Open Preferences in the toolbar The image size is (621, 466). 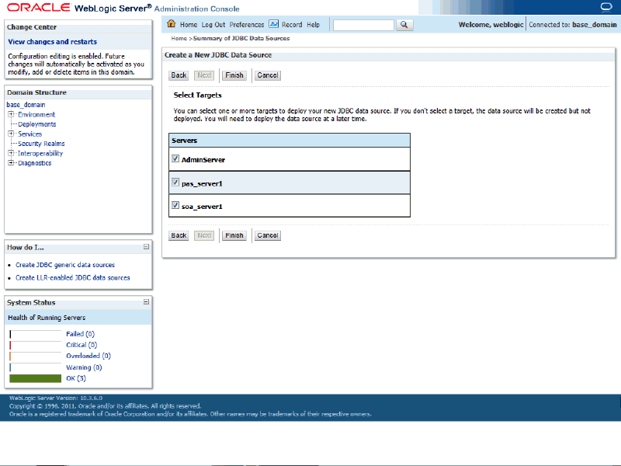(247, 25)
